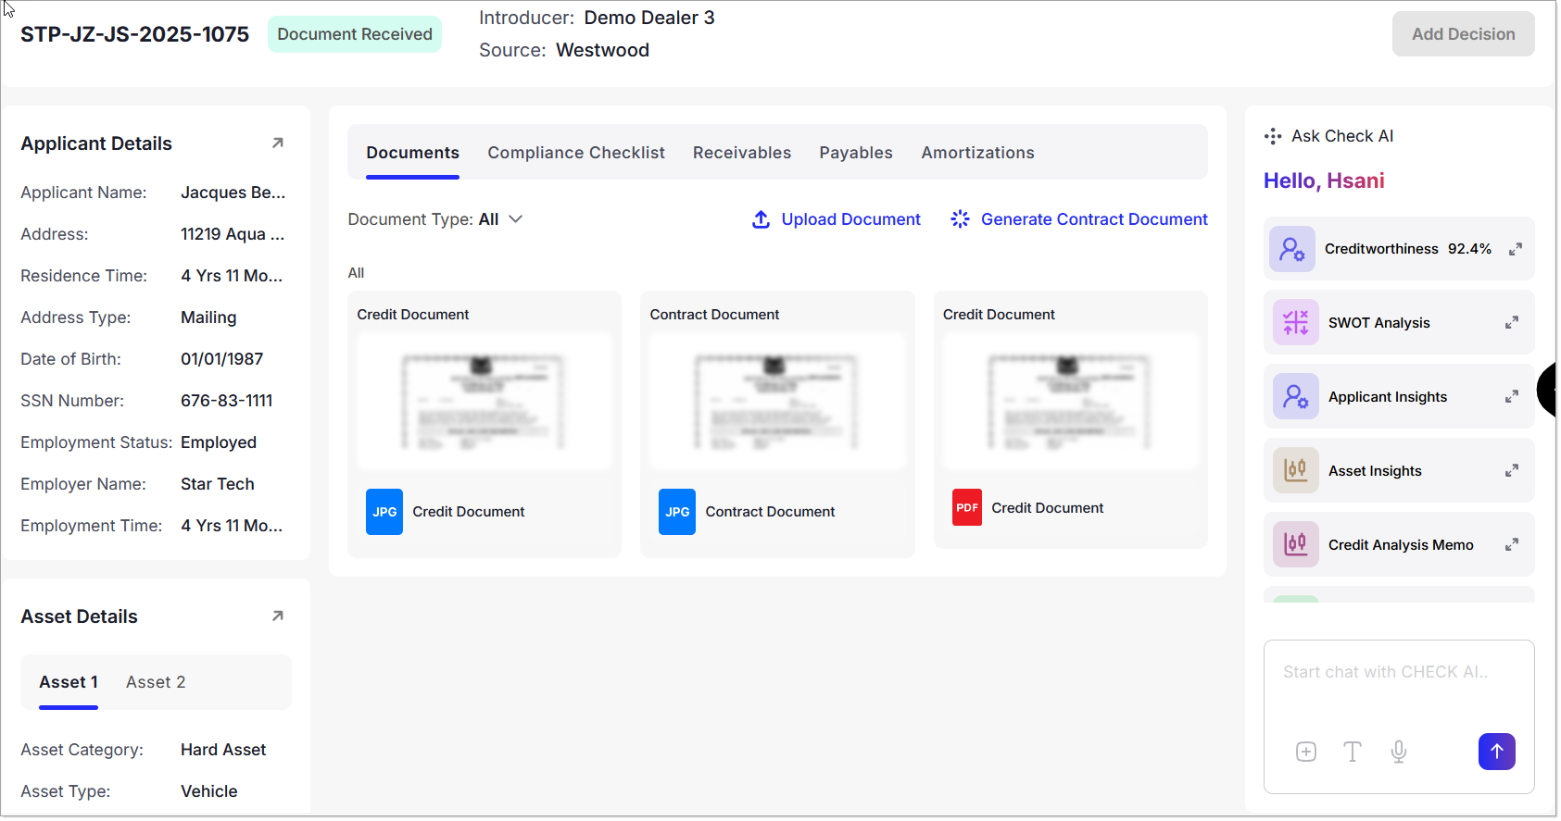Click Upload Document link
1561x821 pixels.
pos(837,219)
